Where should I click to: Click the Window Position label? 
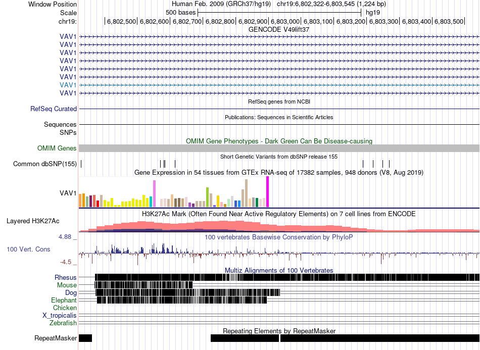click(53, 4)
